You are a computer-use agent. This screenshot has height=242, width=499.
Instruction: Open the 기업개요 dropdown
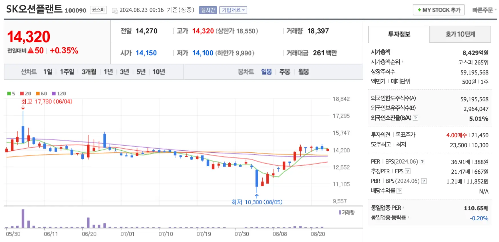pyautogui.click(x=233, y=10)
